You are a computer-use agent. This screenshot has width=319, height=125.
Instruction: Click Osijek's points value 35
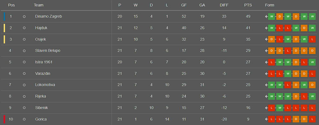248,40
